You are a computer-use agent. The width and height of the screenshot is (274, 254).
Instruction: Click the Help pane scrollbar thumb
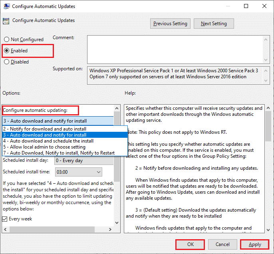268,126
